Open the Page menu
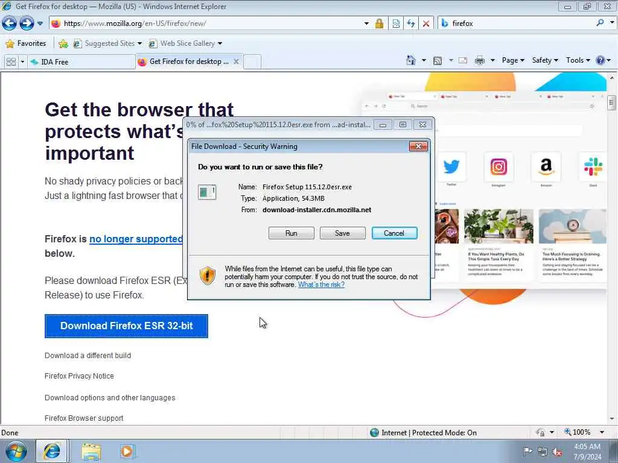This screenshot has width=618, height=463. pos(513,60)
